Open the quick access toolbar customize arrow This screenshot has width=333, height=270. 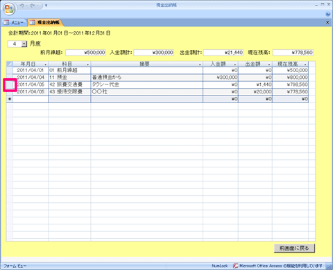46,6
